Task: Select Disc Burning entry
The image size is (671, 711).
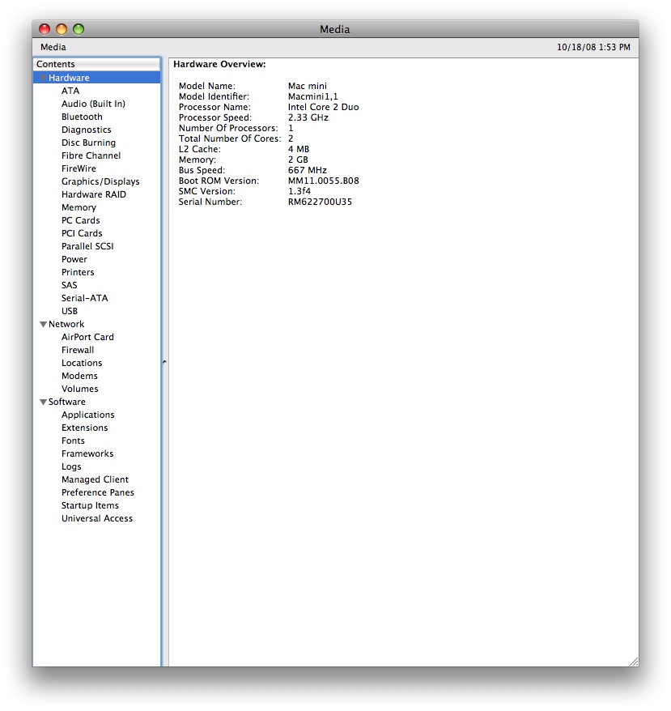Action: click(88, 143)
